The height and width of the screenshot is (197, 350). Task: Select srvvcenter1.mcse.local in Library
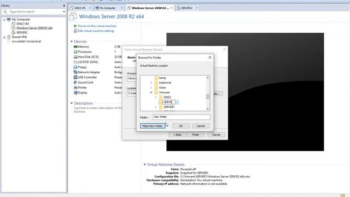tap(26, 42)
